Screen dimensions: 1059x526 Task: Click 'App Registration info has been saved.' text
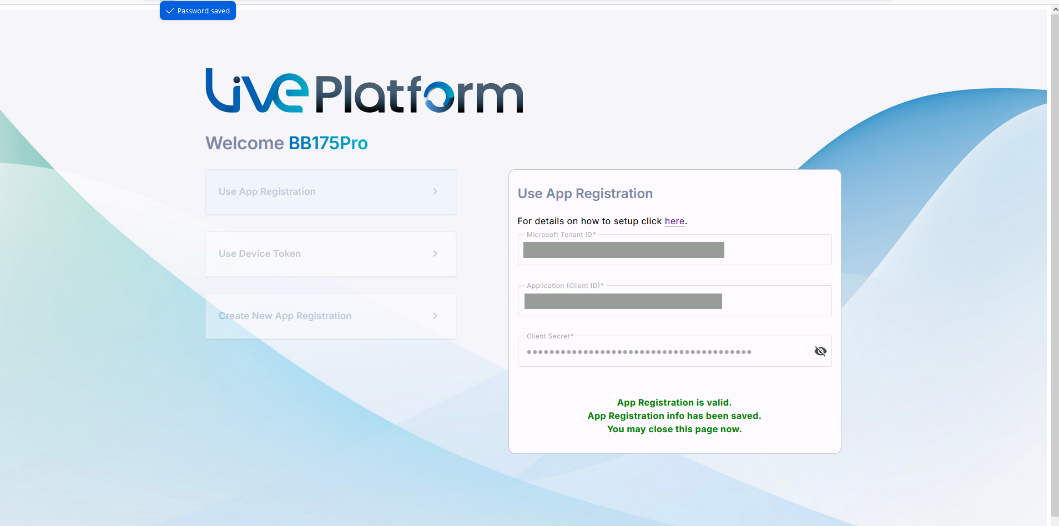click(x=674, y=416)
